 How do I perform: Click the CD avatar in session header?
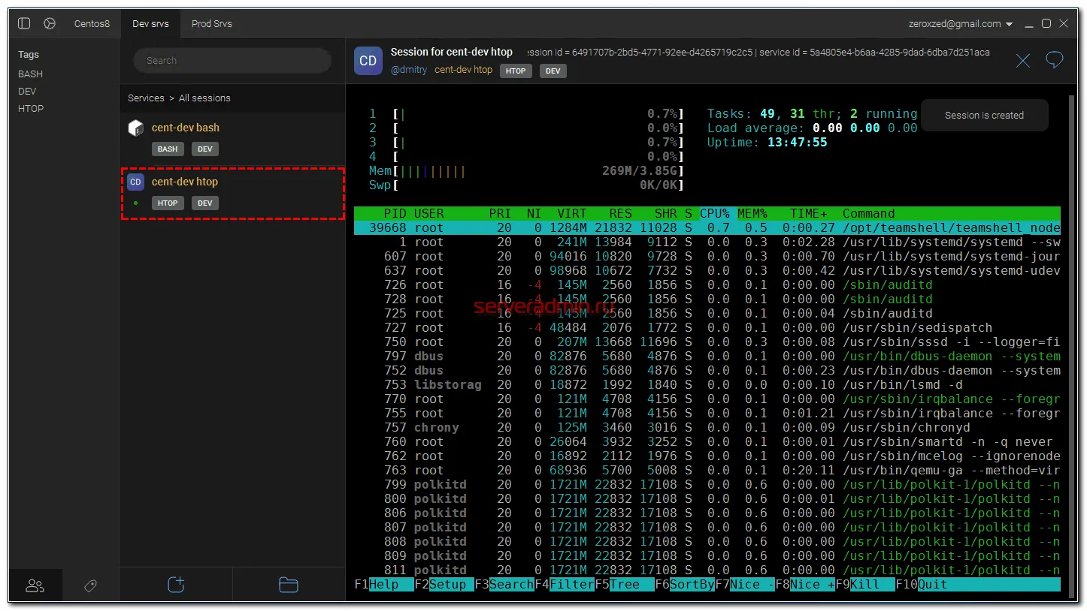point(368,61)
